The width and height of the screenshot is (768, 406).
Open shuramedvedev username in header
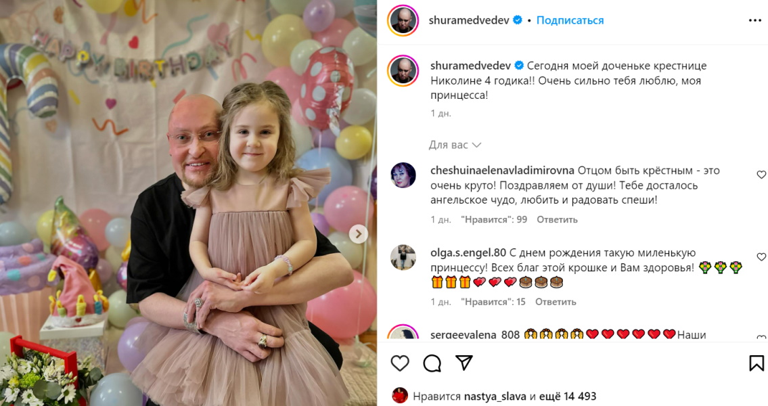[469, 20]
